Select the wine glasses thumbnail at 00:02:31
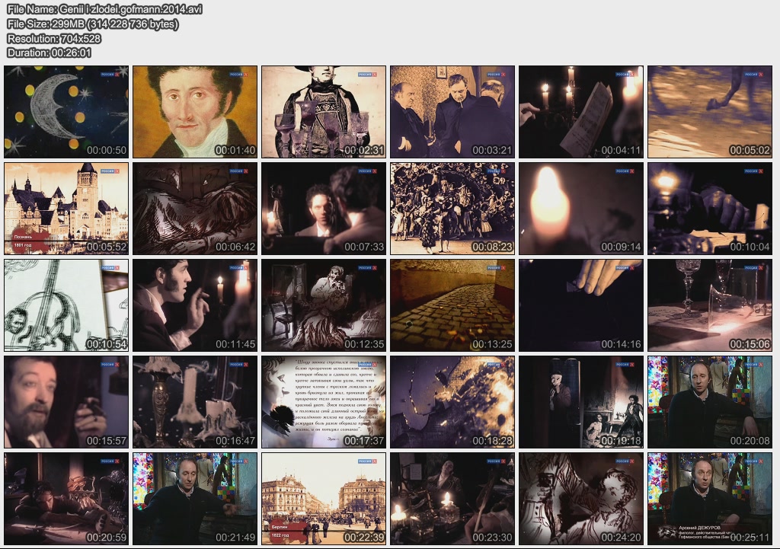Screen dimensions: 780x549 pyautogui.click(x=324, y=112)
